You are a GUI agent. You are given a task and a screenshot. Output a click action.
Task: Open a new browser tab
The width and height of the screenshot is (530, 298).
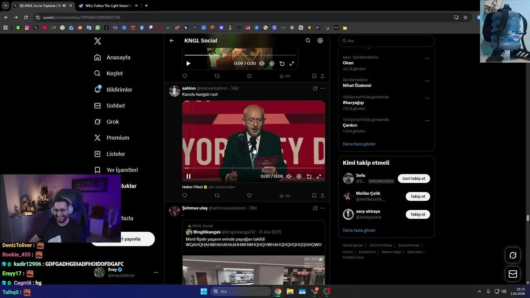coord(146,6)
